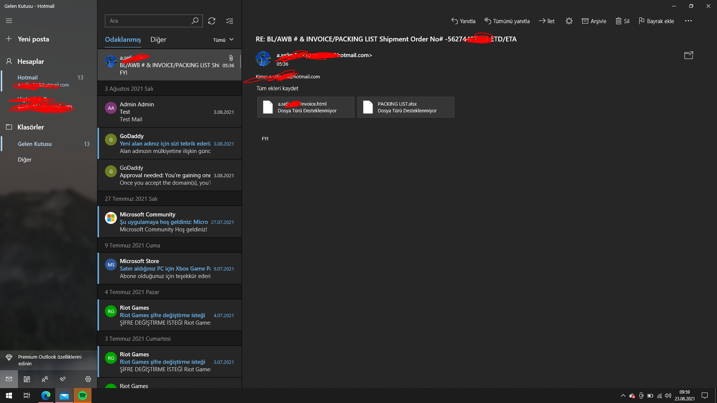Open PACKING LIST.xlsx attachment

(406, 107)
